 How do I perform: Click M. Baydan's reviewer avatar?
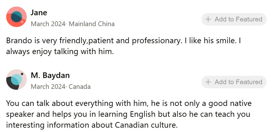[16, 80]
